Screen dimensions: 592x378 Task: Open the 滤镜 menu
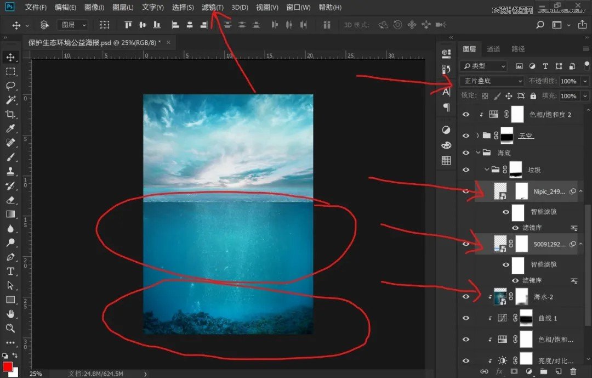pos(213,7)
